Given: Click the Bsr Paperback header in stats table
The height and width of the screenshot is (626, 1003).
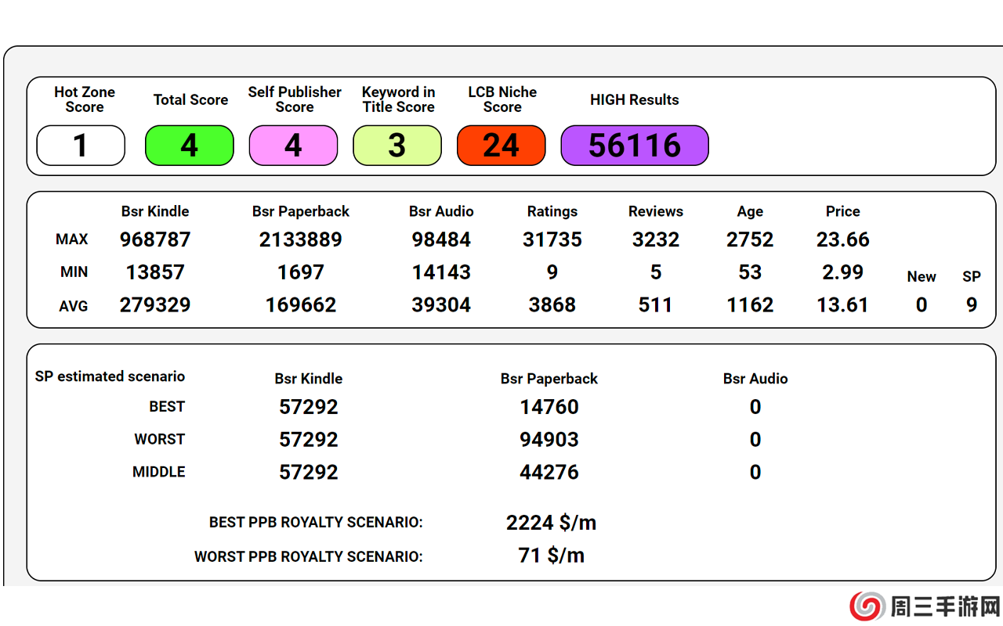Looking at the screenshot, I should (301, 211).
